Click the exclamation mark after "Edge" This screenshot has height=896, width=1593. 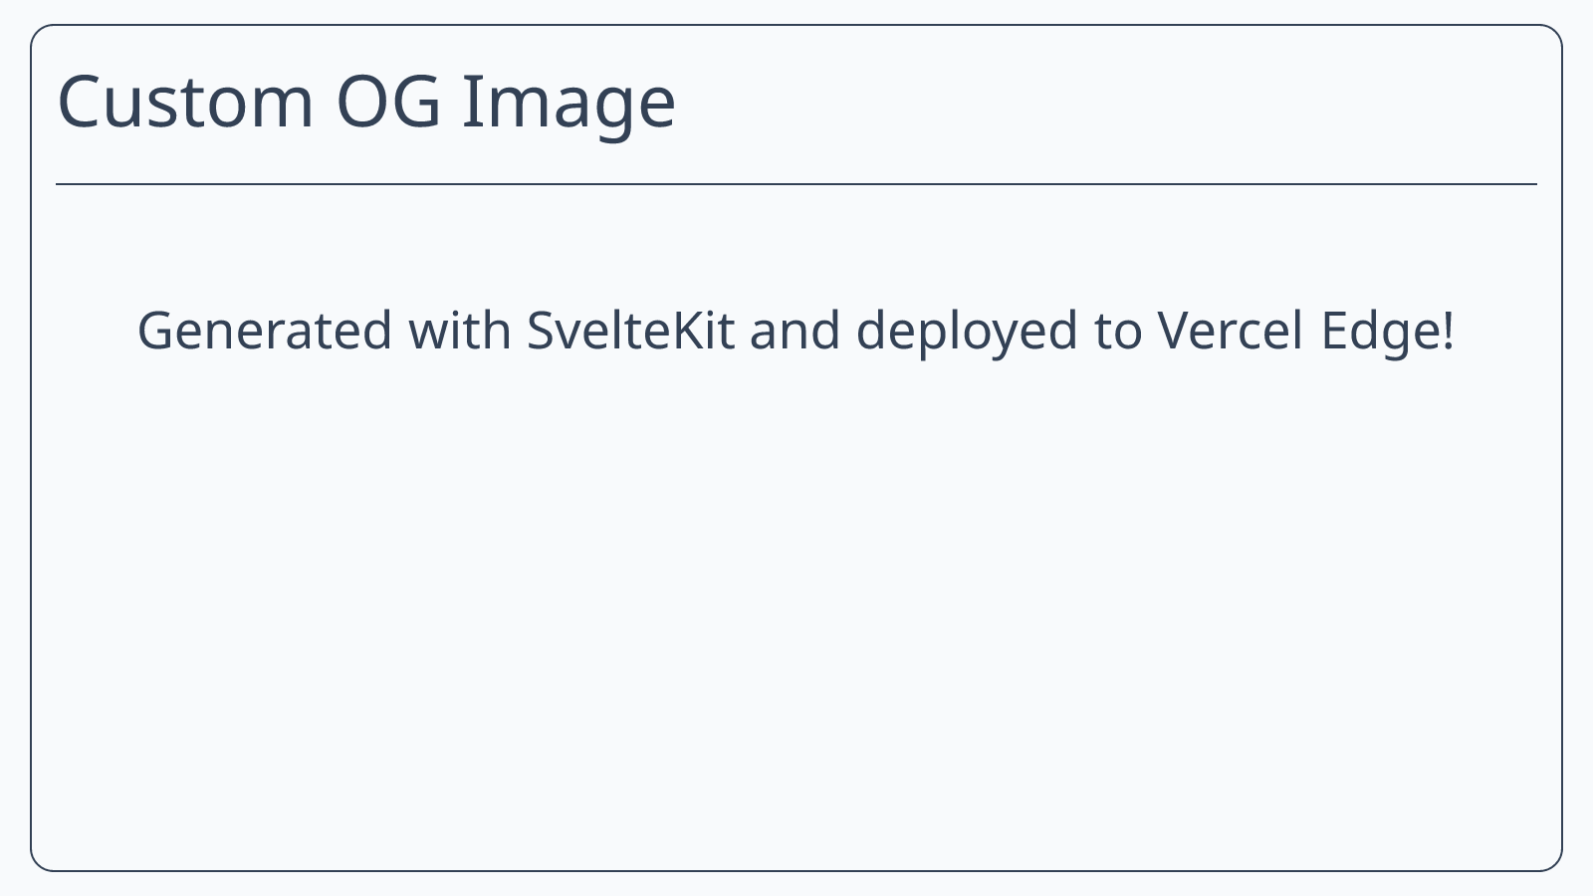1447,331
